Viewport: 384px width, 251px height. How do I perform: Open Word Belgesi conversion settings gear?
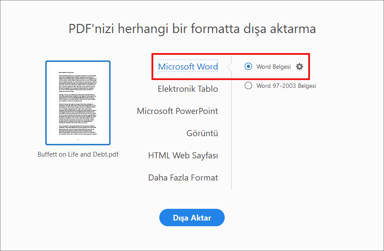pos(299,67)
